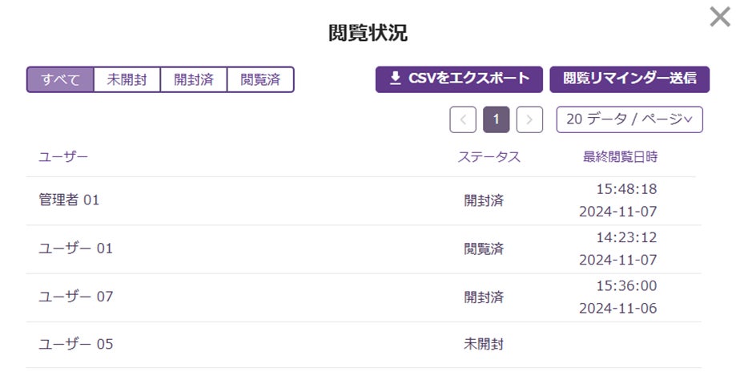This screenshot has width=736, height=380.
Task: Open the 20 データ / ページ dropdown
Action: pos(629,119)
